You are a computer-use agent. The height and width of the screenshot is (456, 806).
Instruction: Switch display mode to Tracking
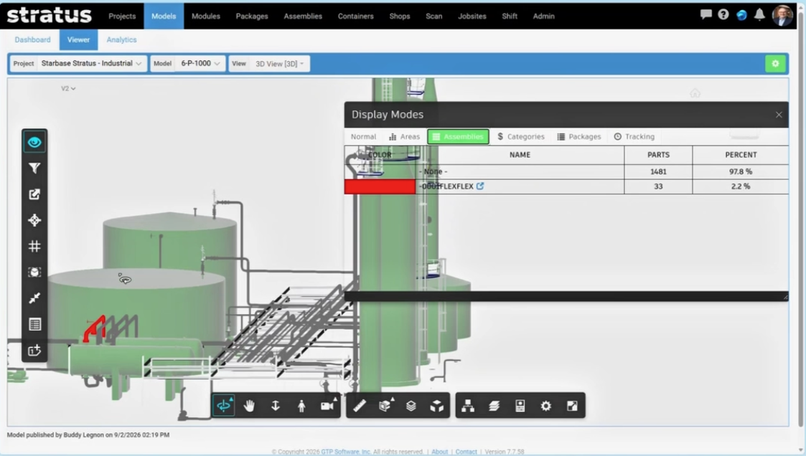tap(634, 137)
